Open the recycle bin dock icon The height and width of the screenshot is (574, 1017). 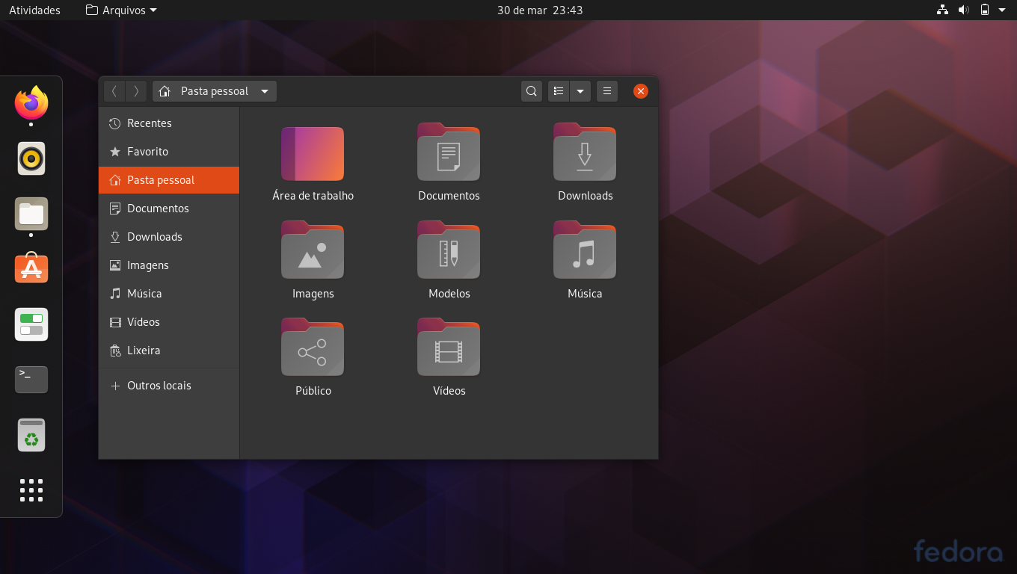point(31,435)
